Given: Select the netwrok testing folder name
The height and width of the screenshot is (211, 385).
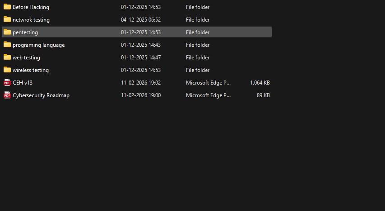Looking at the screenshot, I should (31, 20).
